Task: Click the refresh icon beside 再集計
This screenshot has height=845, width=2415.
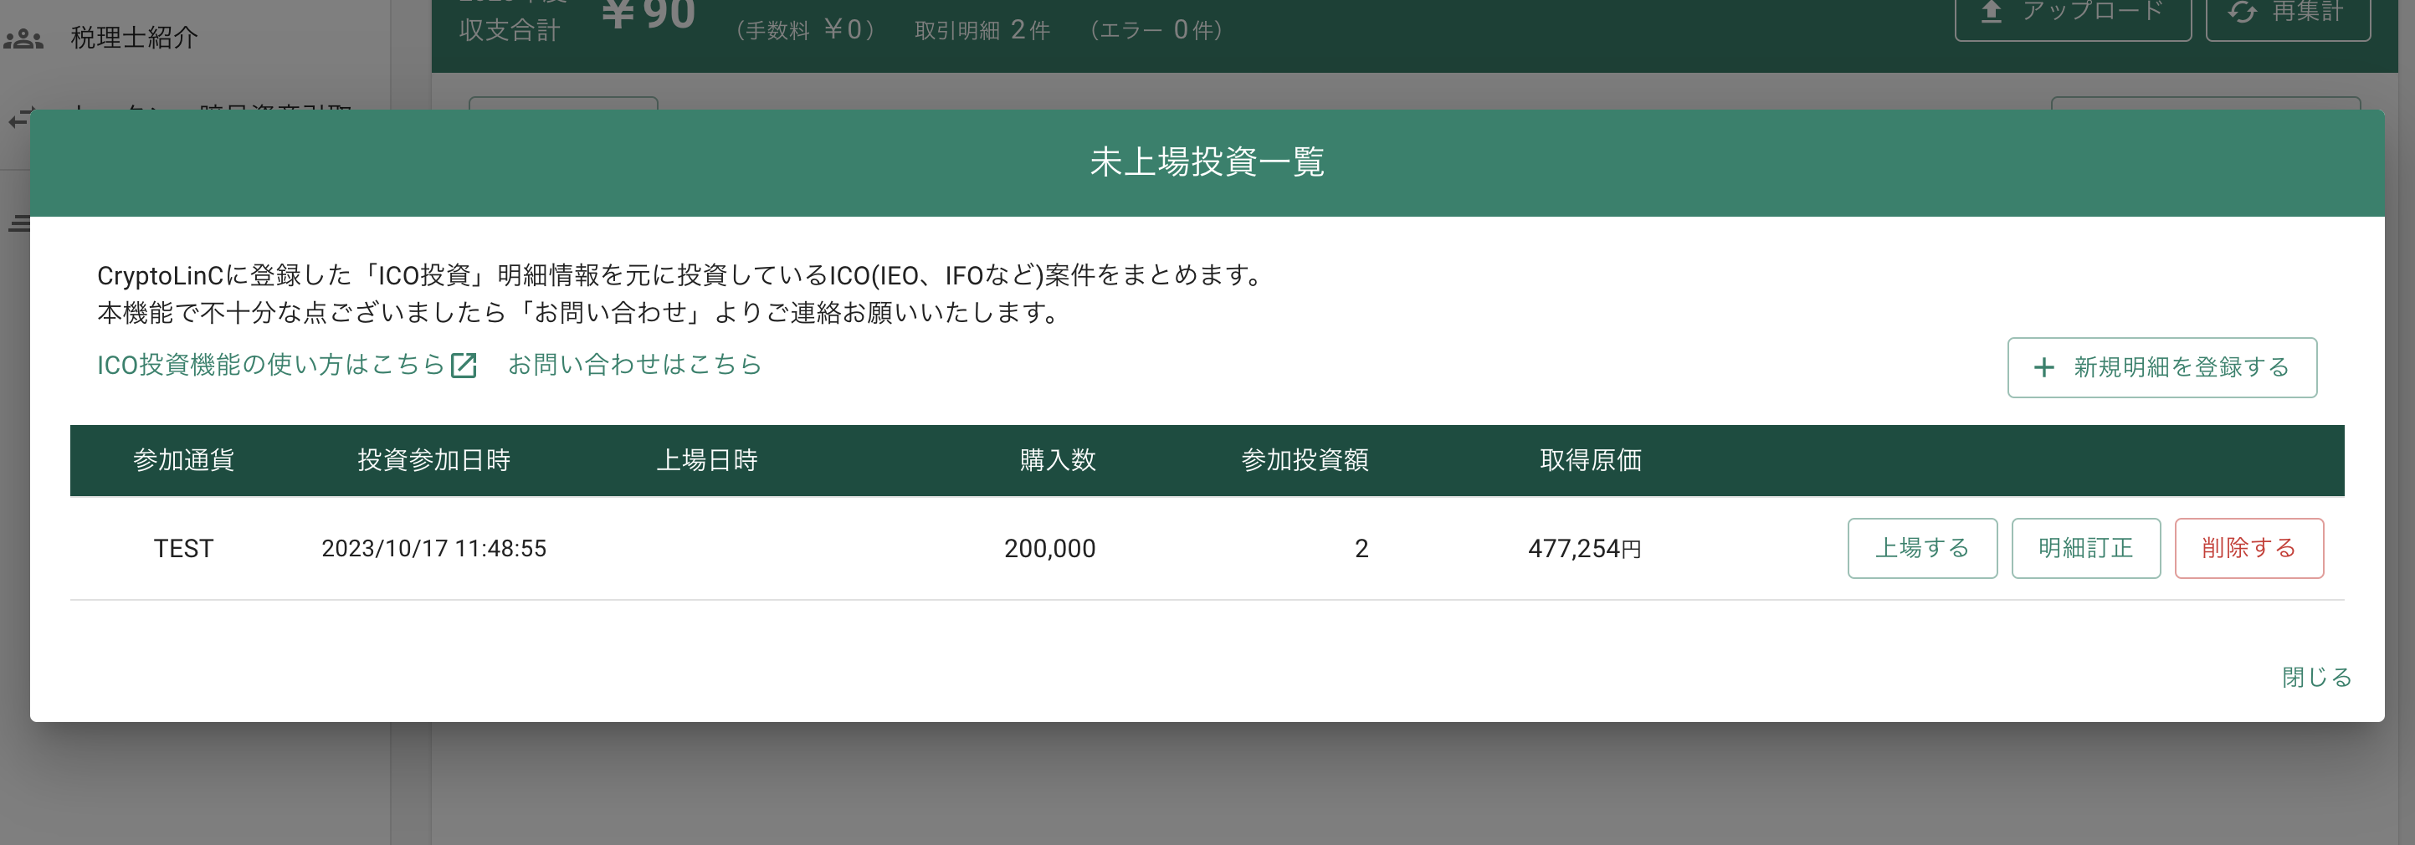Action: pyautogui.click(x=2243, y=11)
